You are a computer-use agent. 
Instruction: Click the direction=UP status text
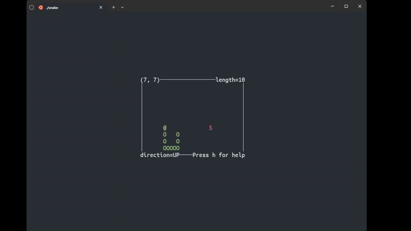click(160, 155)
